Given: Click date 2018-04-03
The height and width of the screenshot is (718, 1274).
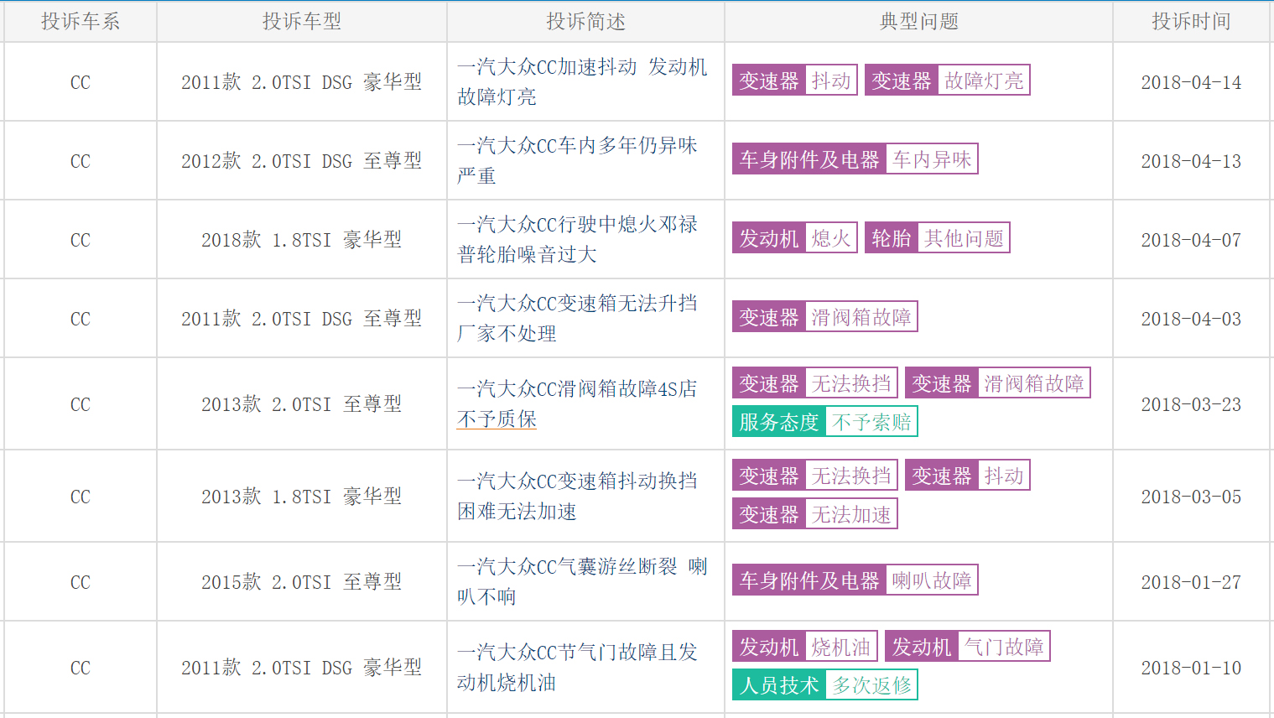Looking at the screenshot, I should coord(1191,319).
